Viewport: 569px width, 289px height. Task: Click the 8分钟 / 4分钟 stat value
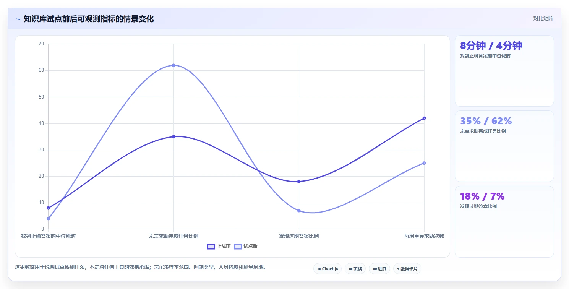tap(491, 46)
